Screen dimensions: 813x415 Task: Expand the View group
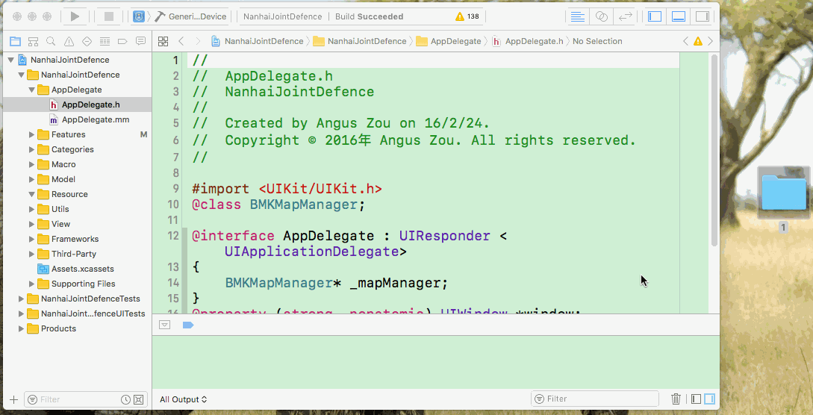(31, 225)
